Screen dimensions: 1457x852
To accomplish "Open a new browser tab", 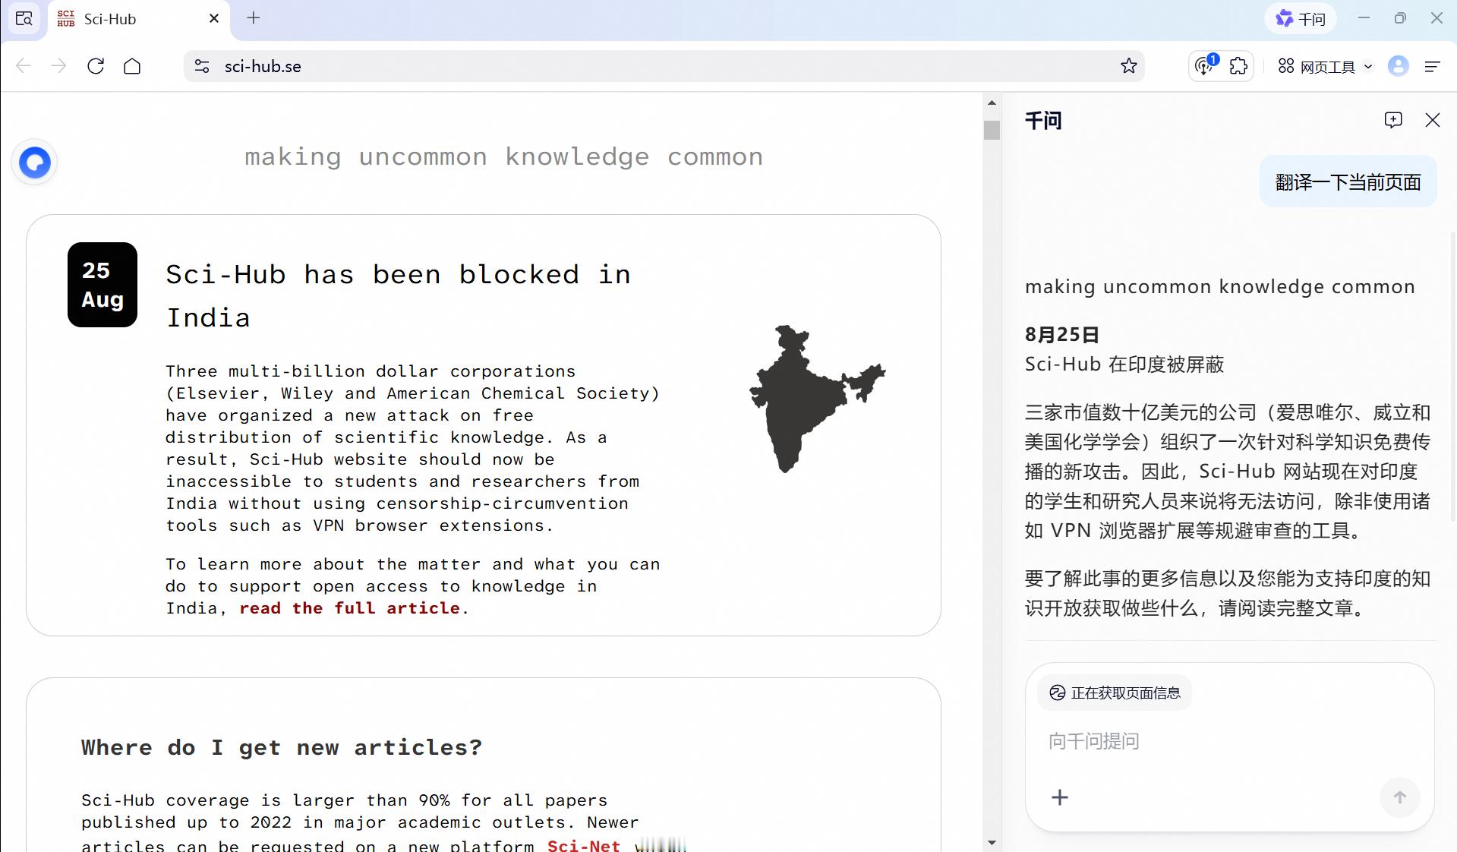I will [254, 18].
